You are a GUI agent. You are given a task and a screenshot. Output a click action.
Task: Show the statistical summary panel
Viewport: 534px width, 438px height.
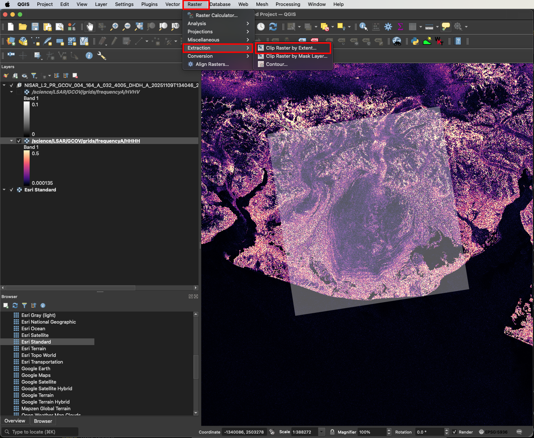pos(400,26)
